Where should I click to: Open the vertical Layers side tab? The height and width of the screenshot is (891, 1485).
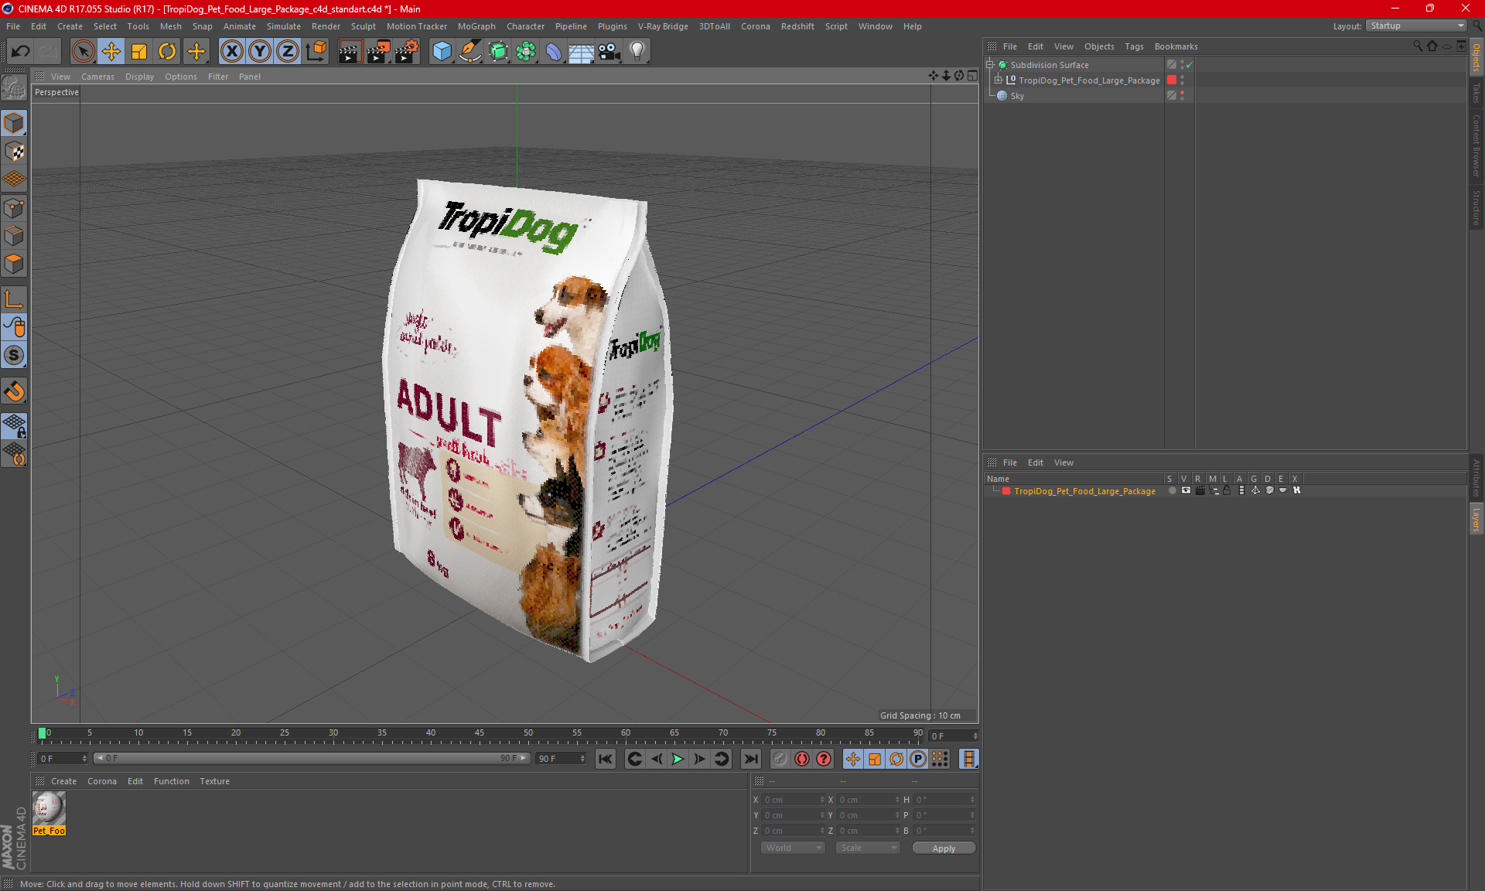[x=1476, y=520]
